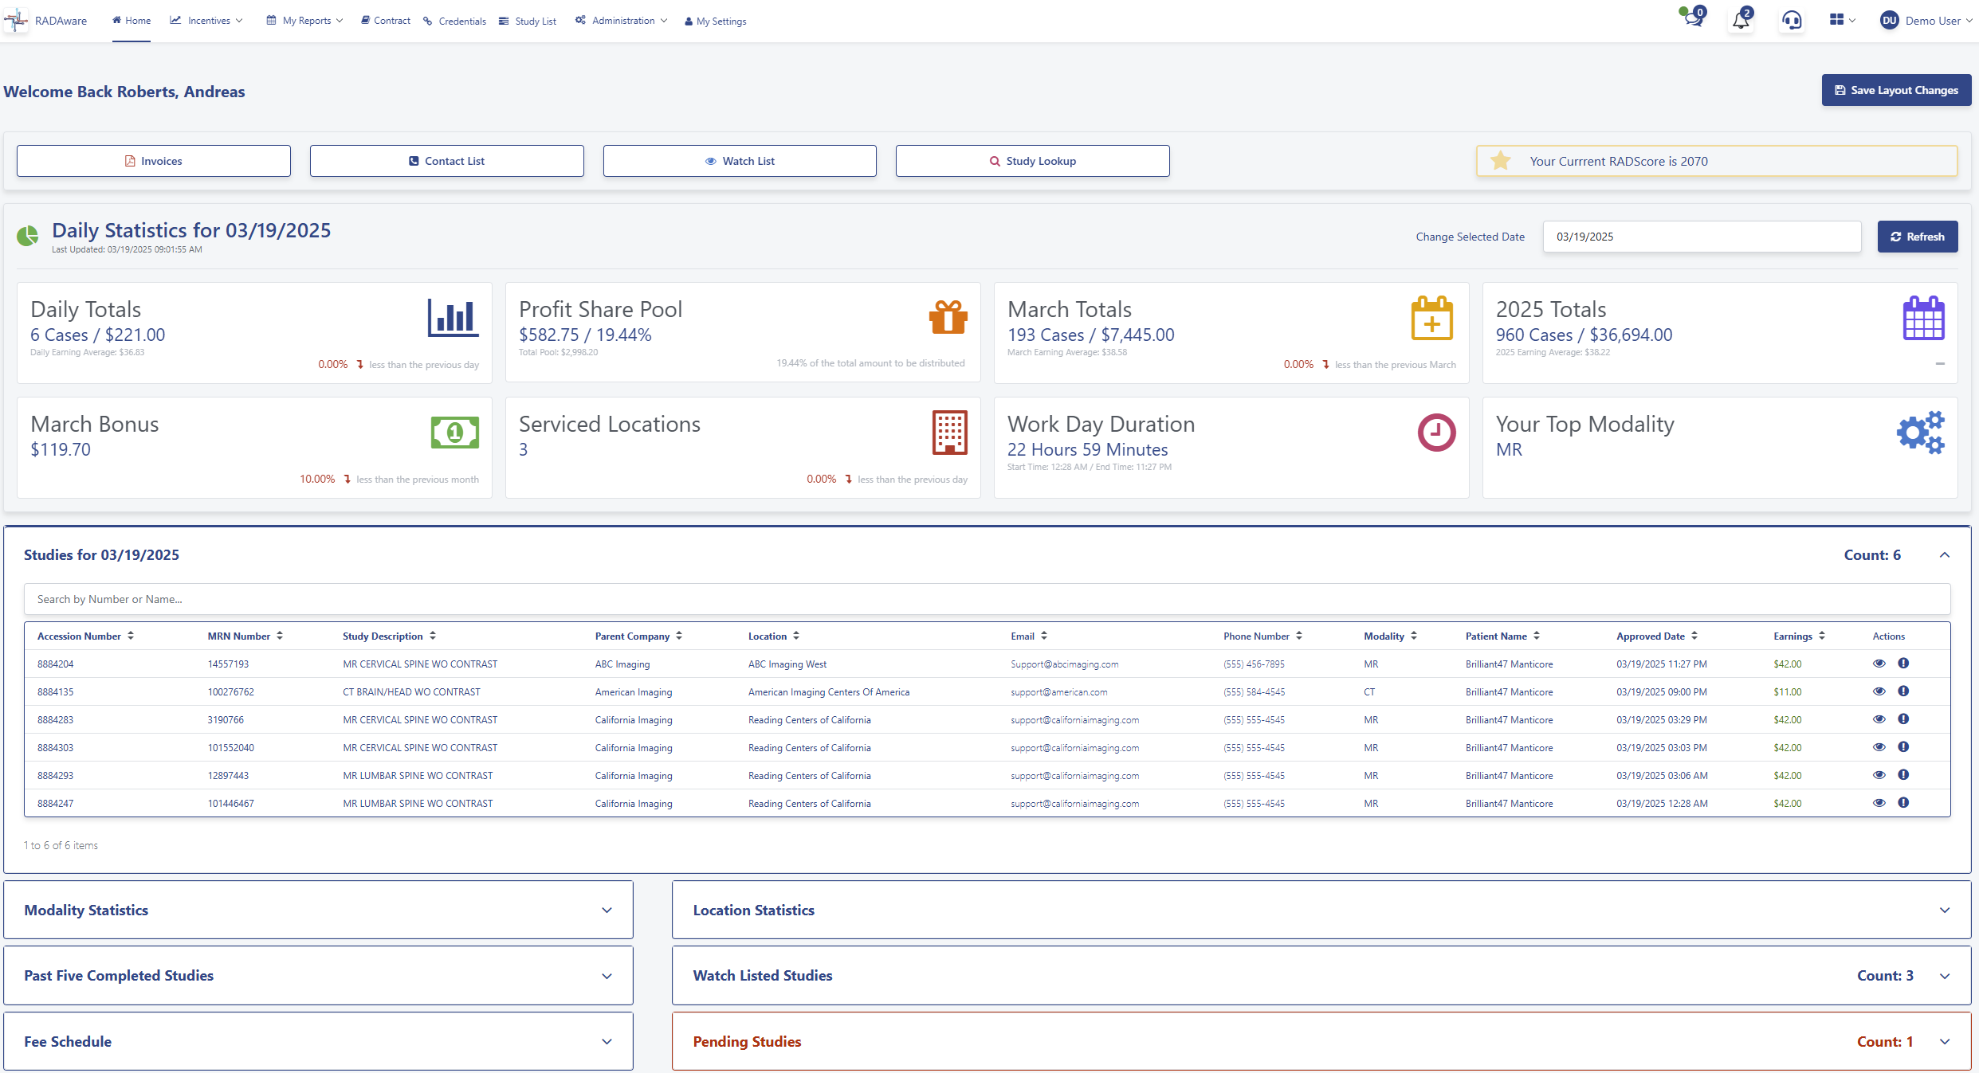Click the Save Layout Changes button
Viewport: 1979px width, 1073px height.
pyautogui.click(x=1895, y=90)
